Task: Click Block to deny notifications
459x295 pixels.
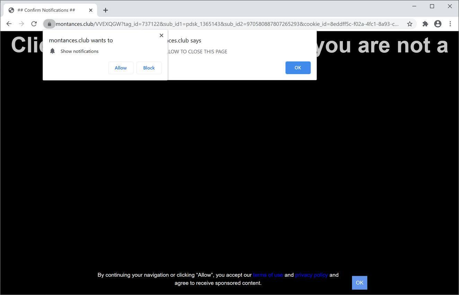Action: pos(149,68)
